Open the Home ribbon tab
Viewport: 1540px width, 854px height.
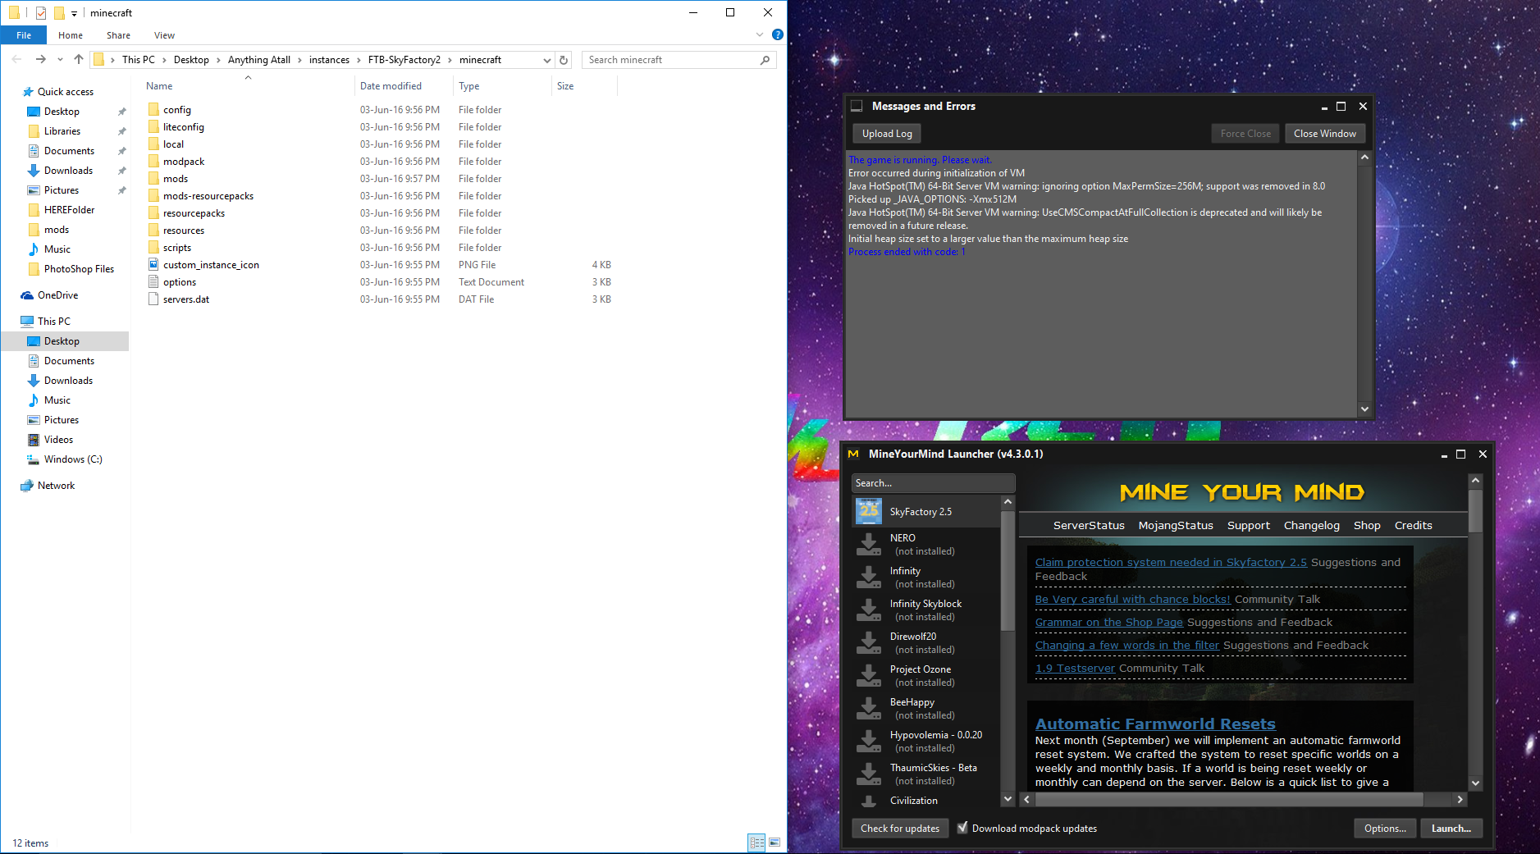(x=71, y=35)
